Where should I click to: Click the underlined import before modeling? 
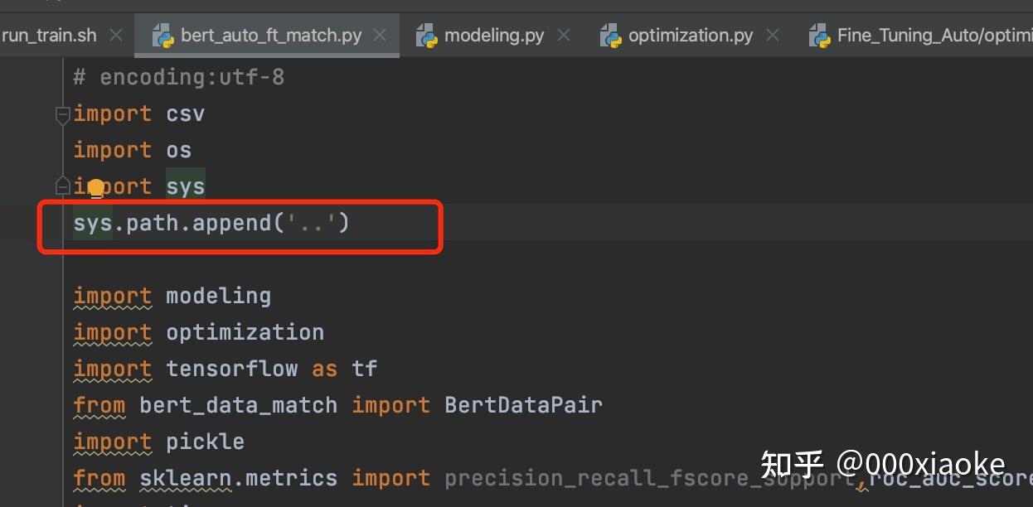(x=112, y=296)
